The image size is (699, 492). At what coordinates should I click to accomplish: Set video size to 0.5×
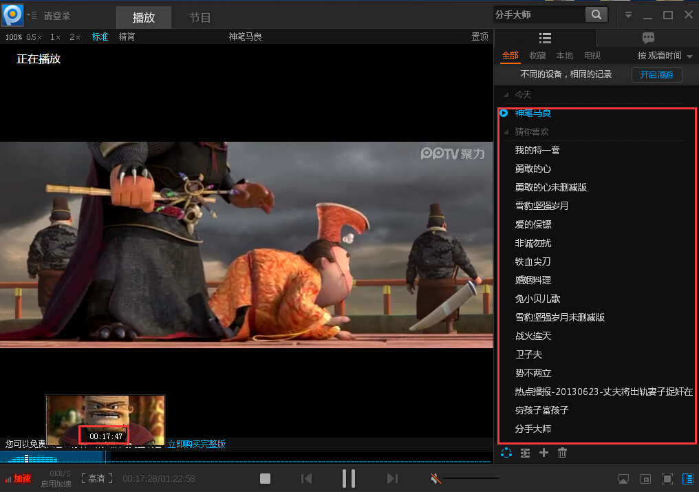[34, 37]
